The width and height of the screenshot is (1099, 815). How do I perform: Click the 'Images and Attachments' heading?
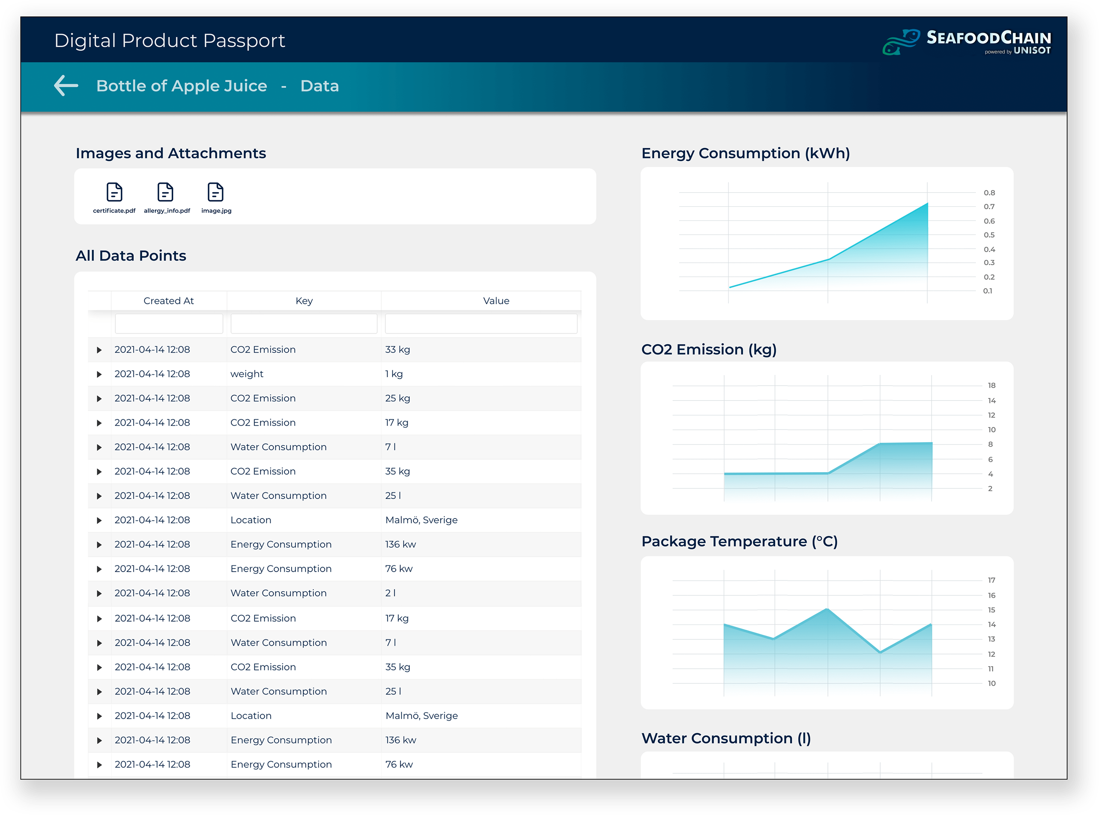tap(171, 153)
